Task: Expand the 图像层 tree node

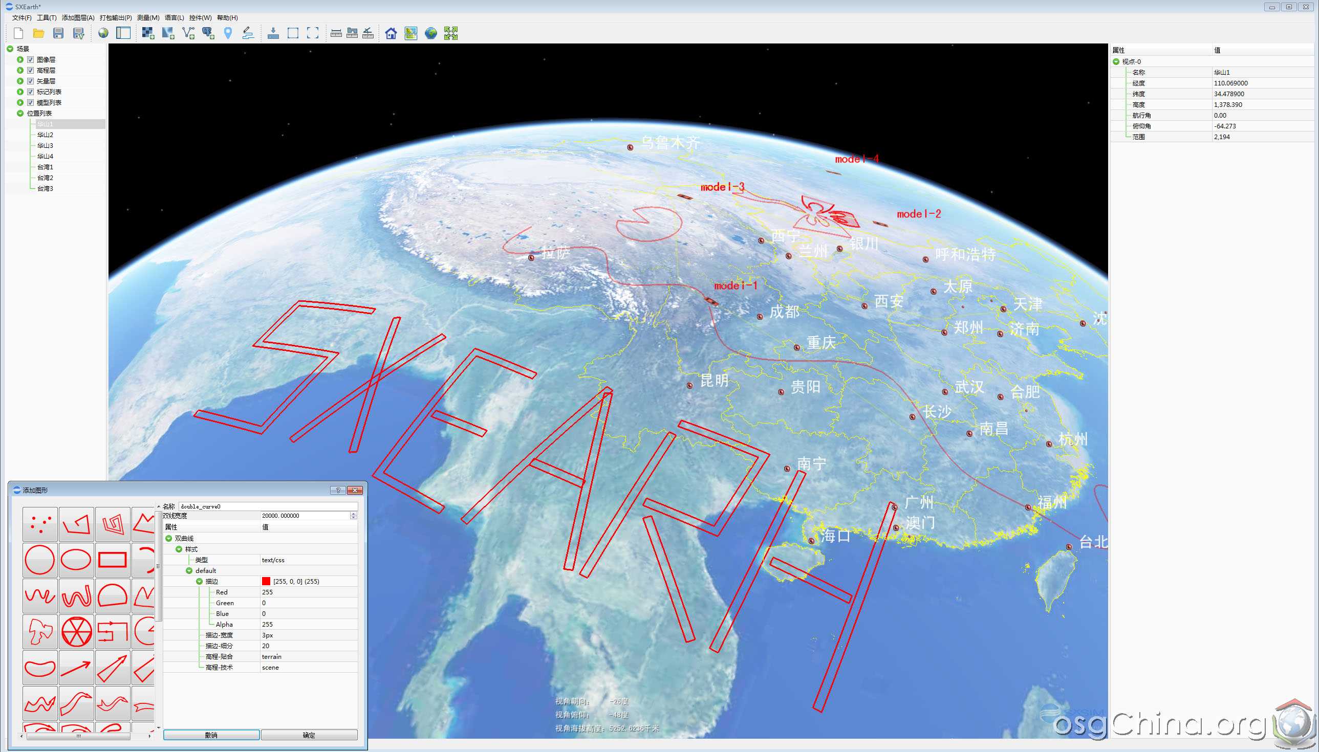Action: tap(20, 60)
